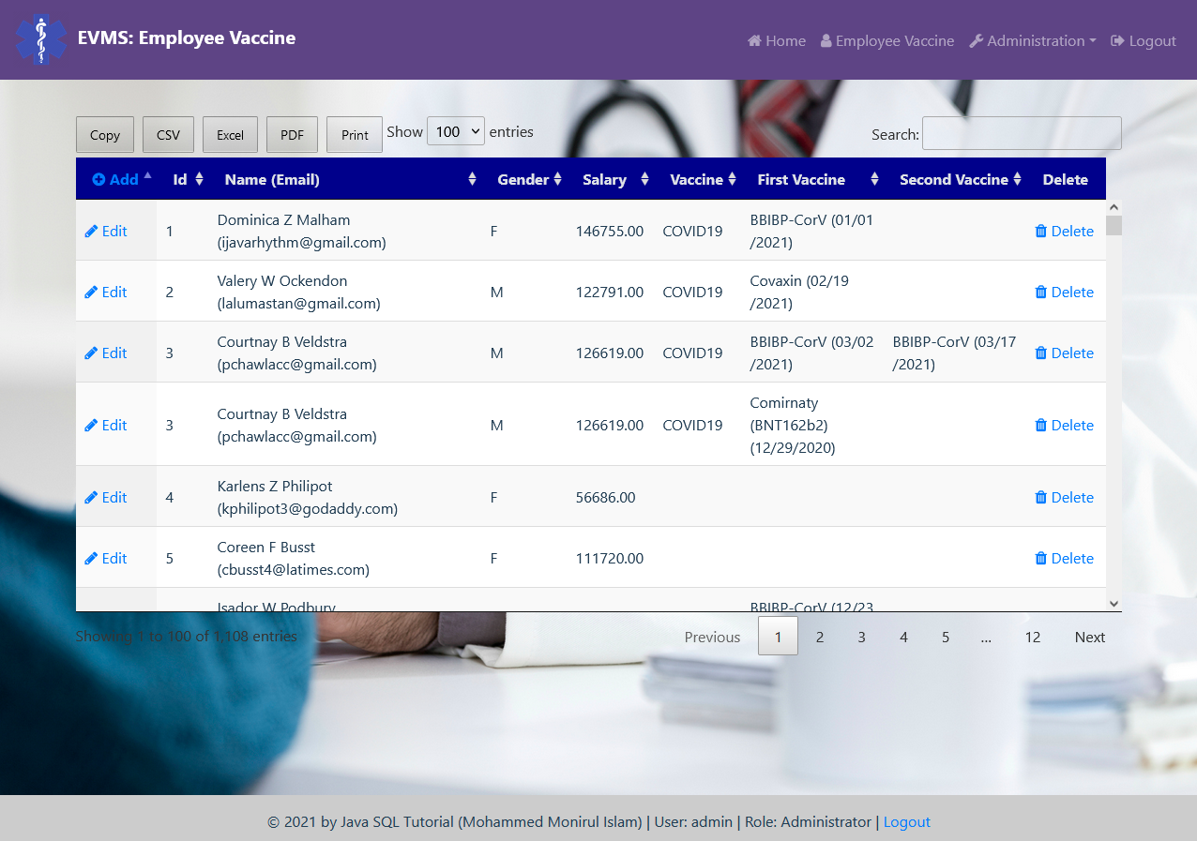The height and width of the screenshot is (841, 1197).
Task: Open the Show entries dropdown
Action: pyautogui.click(x=455, y=131)
